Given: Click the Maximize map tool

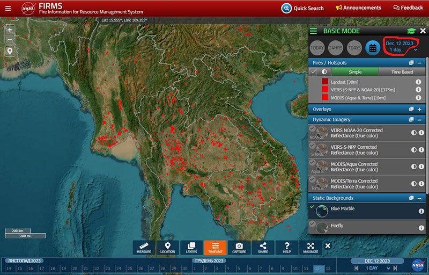Looking at the screenshot, I should click(x=310, y=248).
